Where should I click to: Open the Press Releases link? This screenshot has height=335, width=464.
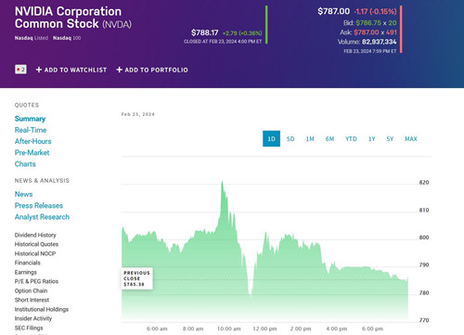pos(39,206)
